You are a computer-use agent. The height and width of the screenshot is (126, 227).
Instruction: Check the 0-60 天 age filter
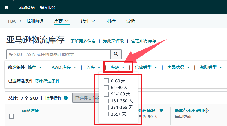coord(106,81)
